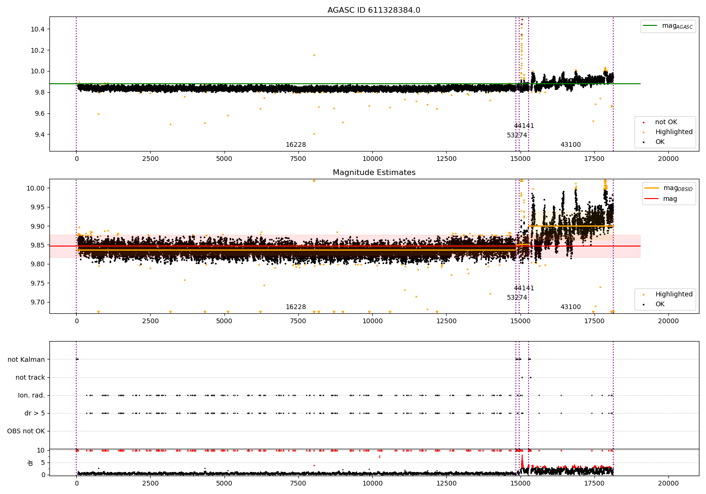Click the orange outlier point near 10.15 in top plot

point(314,55)
